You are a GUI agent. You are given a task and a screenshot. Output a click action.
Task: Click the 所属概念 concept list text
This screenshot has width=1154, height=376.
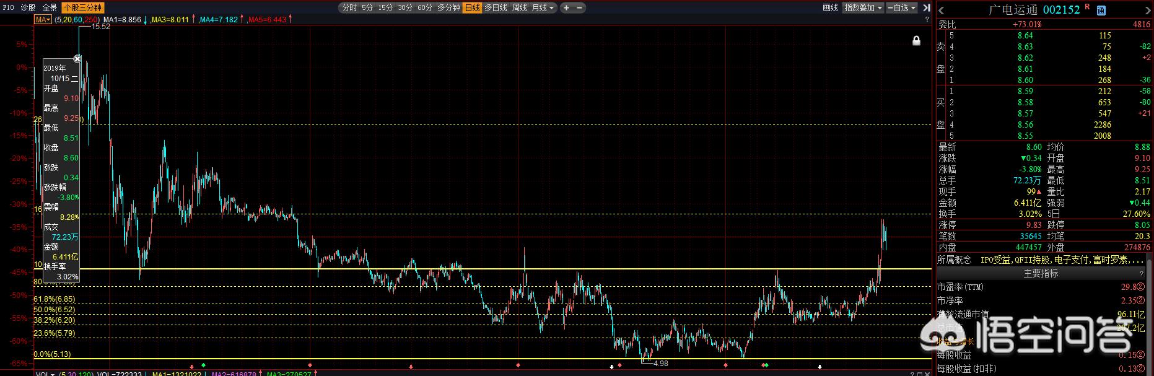(1062, 260)
